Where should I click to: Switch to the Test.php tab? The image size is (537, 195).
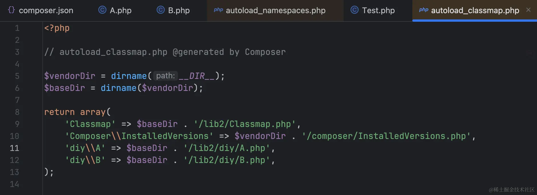(378, 10)
